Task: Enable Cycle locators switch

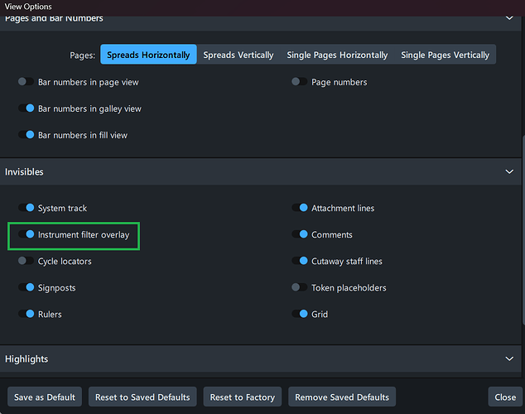Action: click(x=26, y=261)
